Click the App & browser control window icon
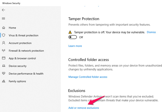The height and width of the screenshot is (112, 162). (4, 58)
